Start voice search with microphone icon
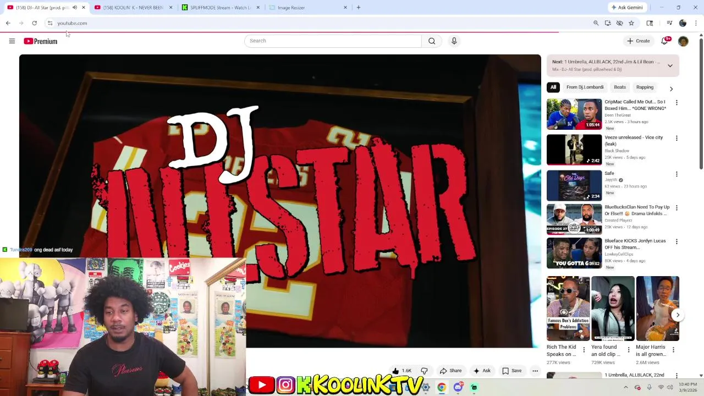Viewport: 704px width, 396px height. [454, 41]
